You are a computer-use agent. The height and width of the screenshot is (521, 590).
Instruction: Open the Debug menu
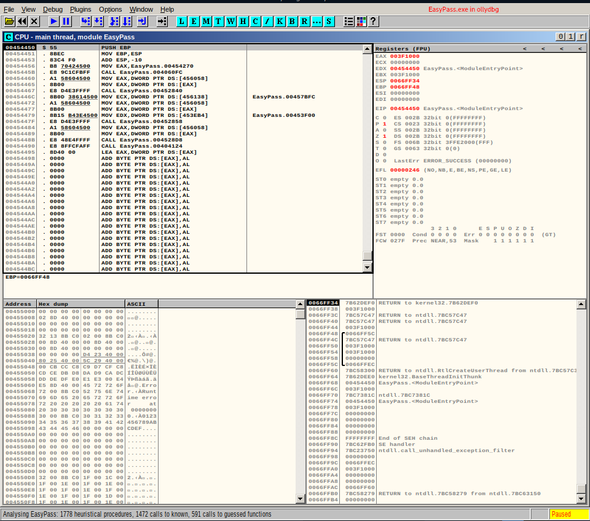coord(53,9)
